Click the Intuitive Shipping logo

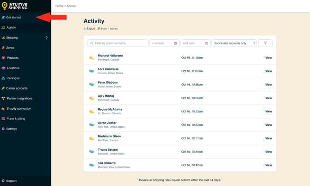coord(14,6)
